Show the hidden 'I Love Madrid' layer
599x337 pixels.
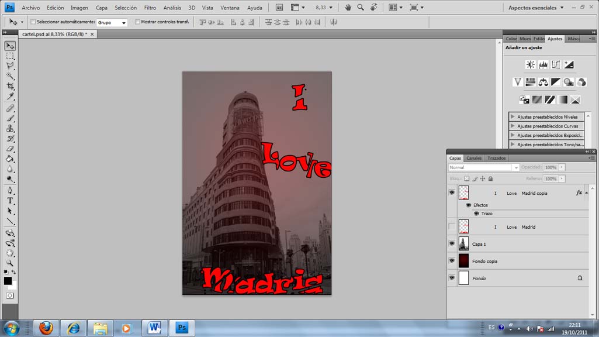[x=451, y=226]
